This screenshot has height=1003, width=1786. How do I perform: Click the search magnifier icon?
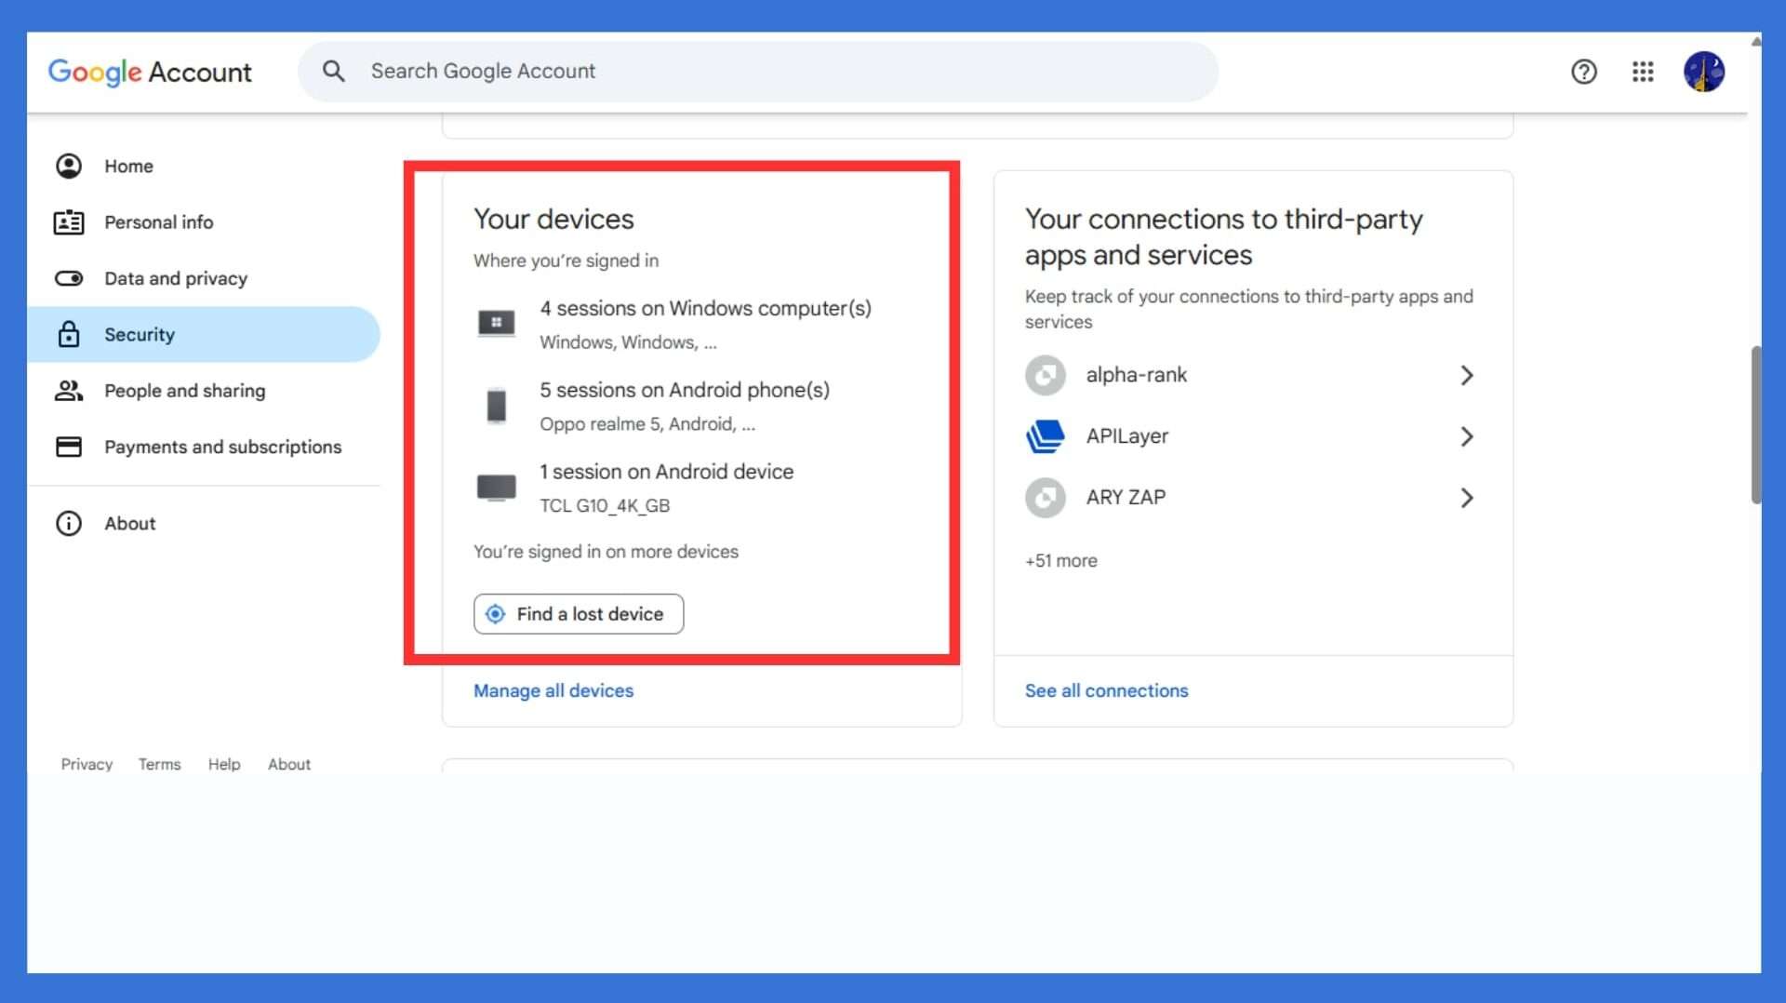(x=333, y=72)
